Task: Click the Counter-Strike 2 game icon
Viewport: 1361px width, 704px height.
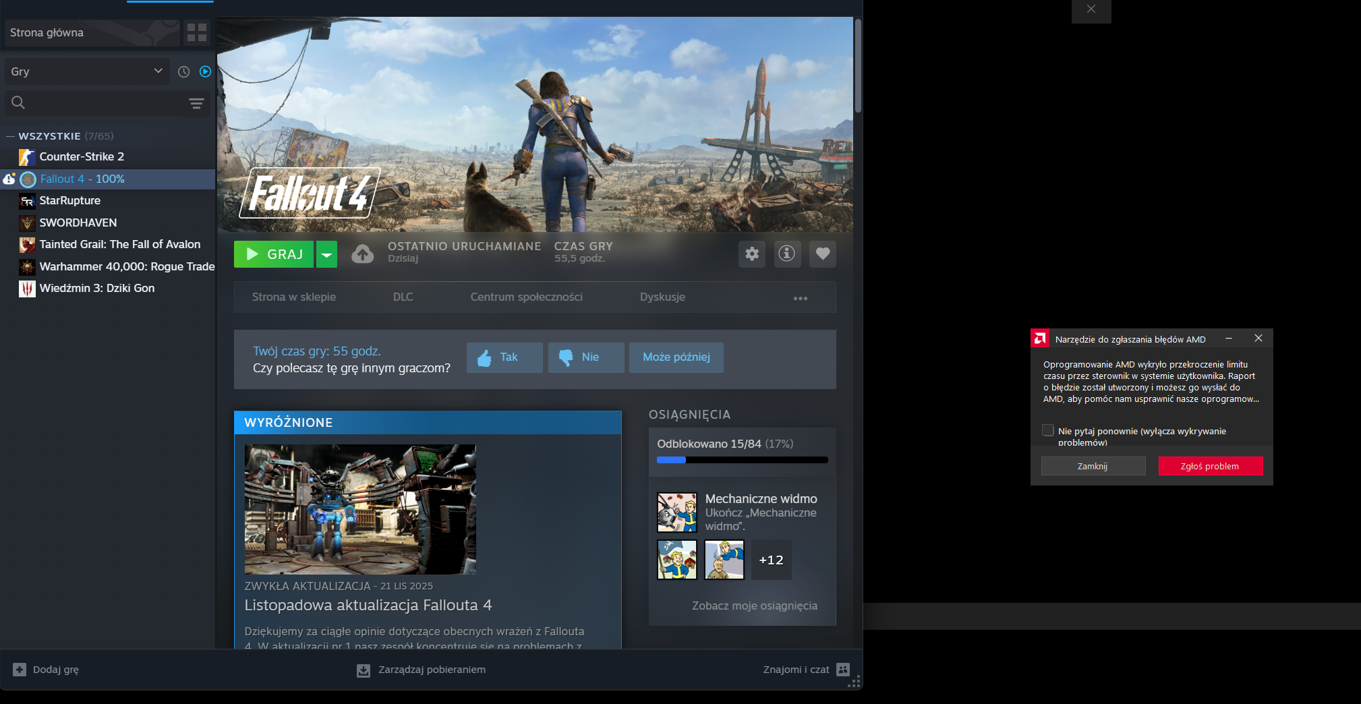Action: point(27,157)
